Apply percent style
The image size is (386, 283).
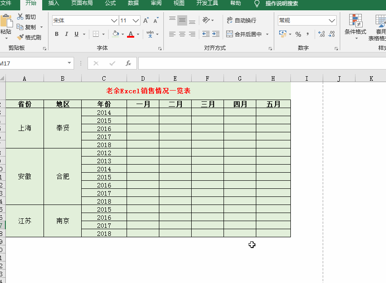point(298,34)
